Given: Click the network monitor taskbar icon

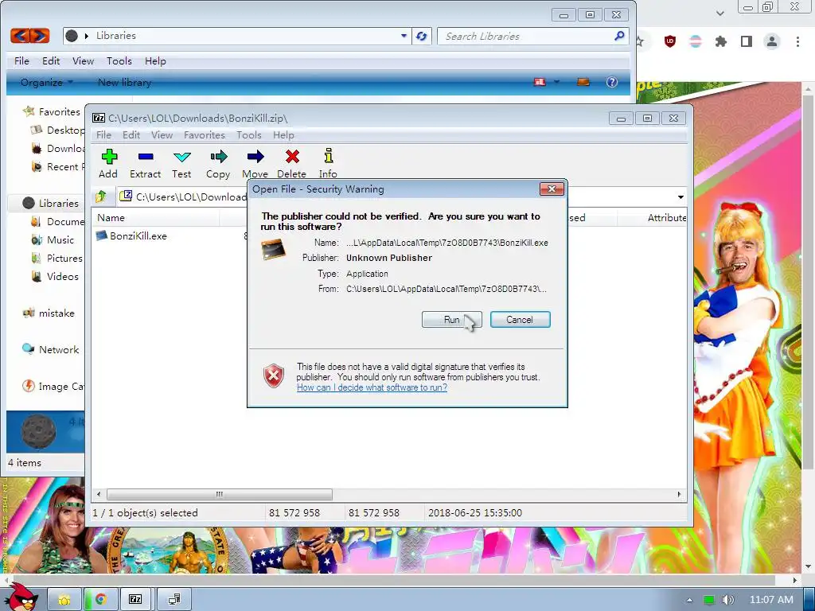Looking at the screenshot, I should pyautogui.click(x=174, y=599).
